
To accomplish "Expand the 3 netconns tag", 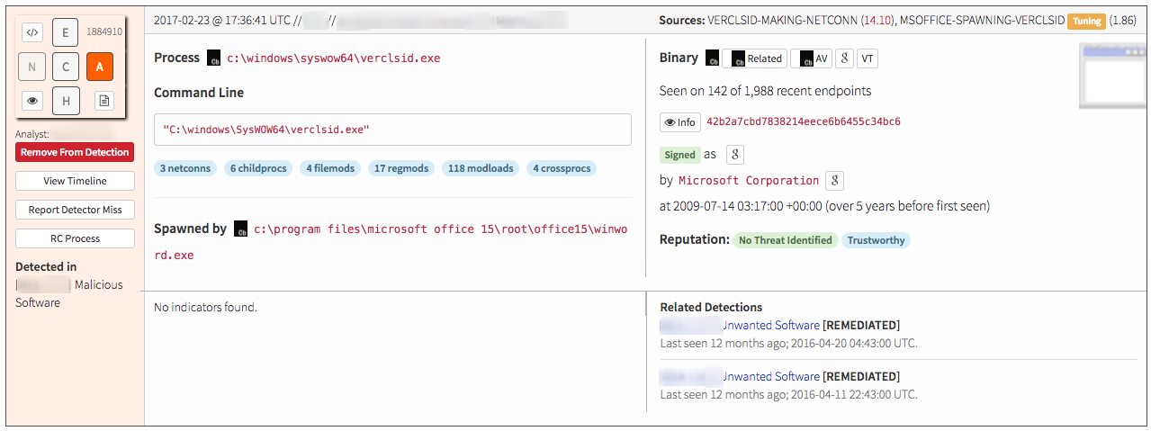I will click(x=185, y=168).
